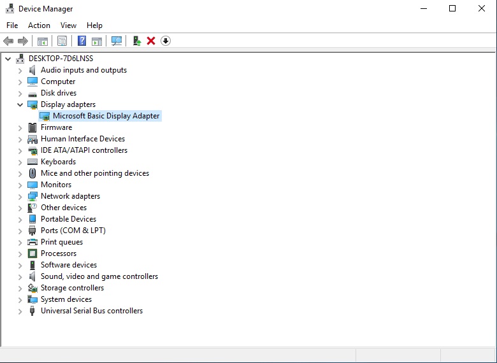Click the Update device driver icon
This screenshot has height=363, width=497.
(x=136, y=41)
